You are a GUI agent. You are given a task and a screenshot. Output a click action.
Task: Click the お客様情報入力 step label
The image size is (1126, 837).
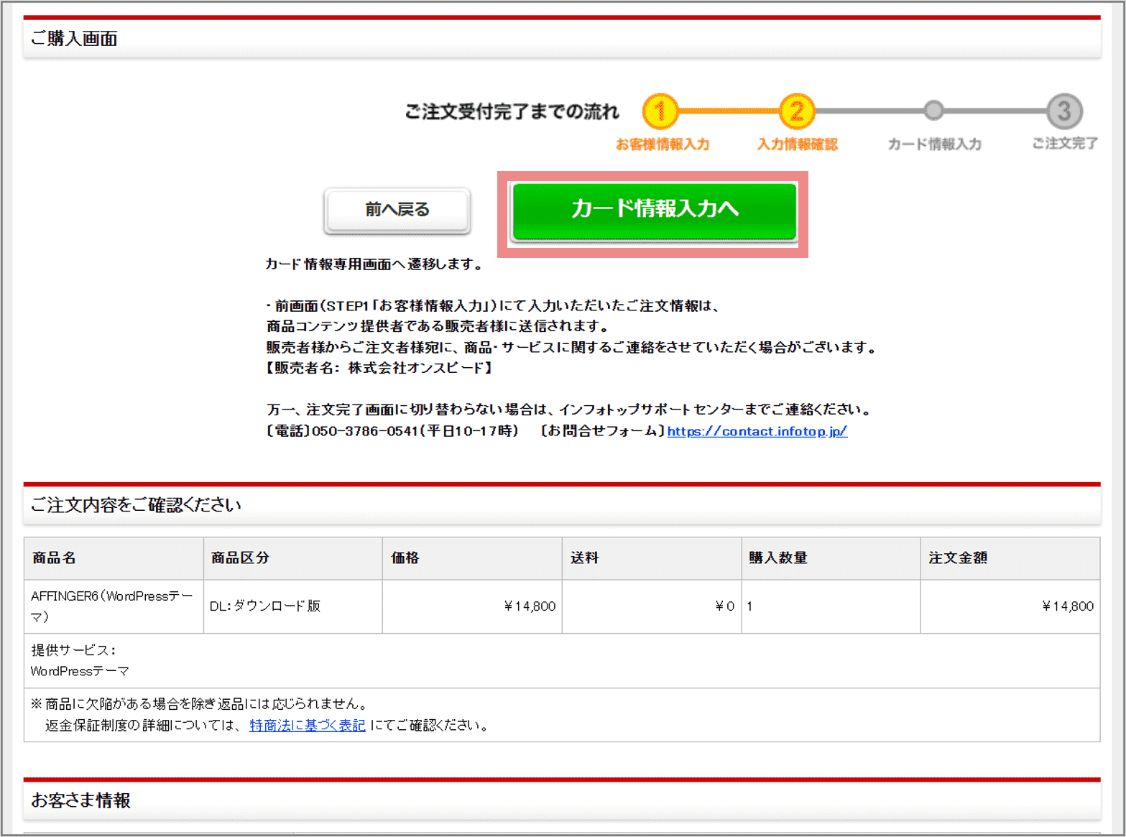662,144
